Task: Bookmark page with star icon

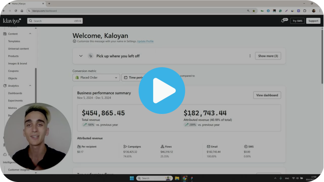Action: coord(254,11)
